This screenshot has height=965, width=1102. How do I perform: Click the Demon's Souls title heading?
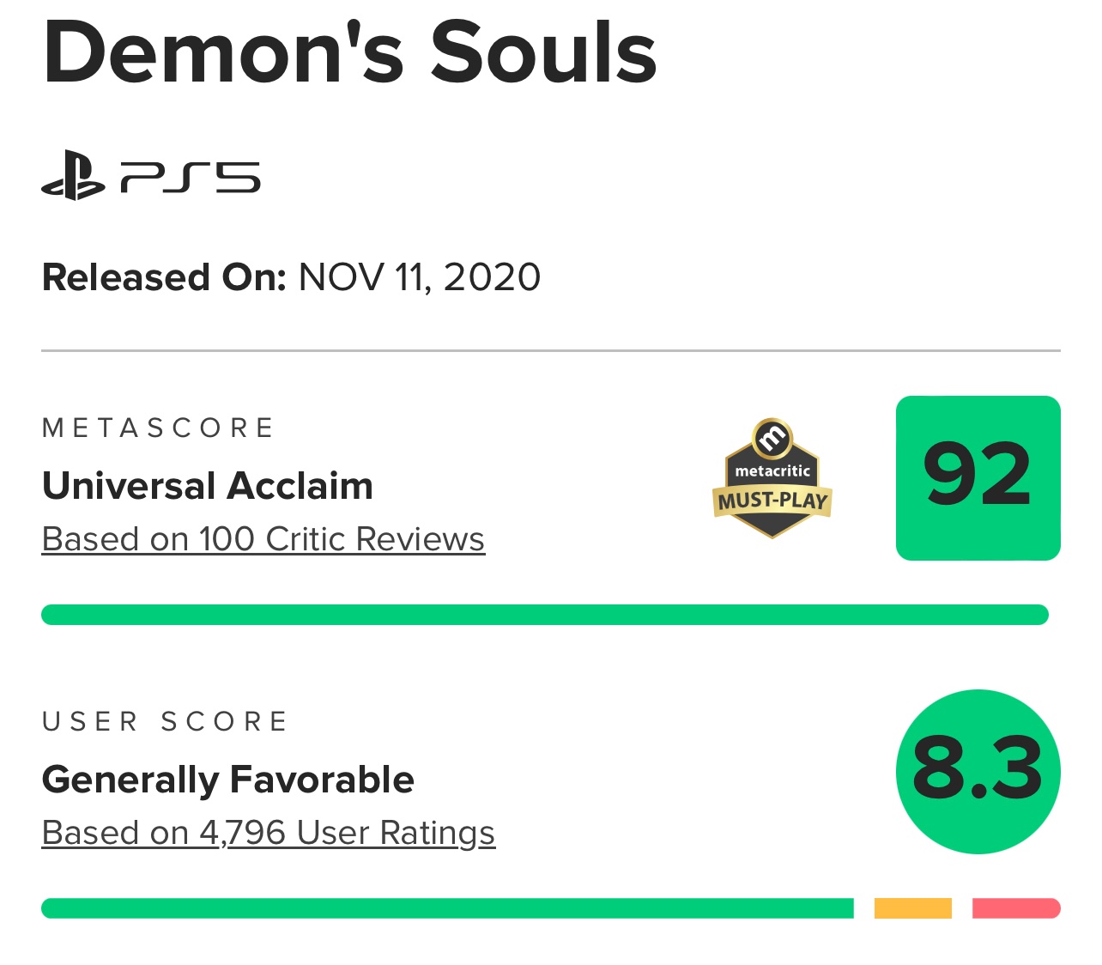click(x=349, y=53)
